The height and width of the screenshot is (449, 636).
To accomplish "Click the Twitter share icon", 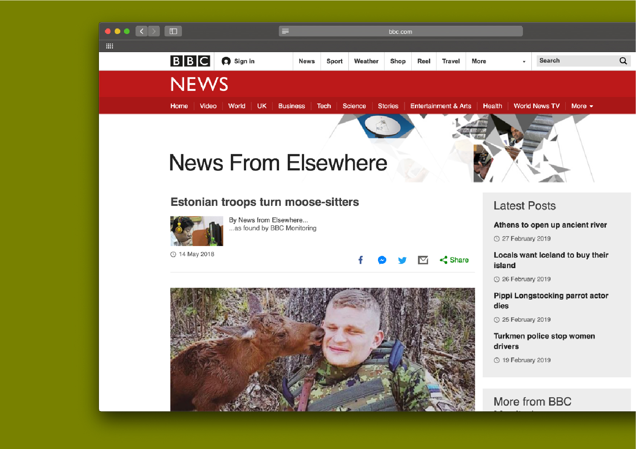I will click(402, 260).
